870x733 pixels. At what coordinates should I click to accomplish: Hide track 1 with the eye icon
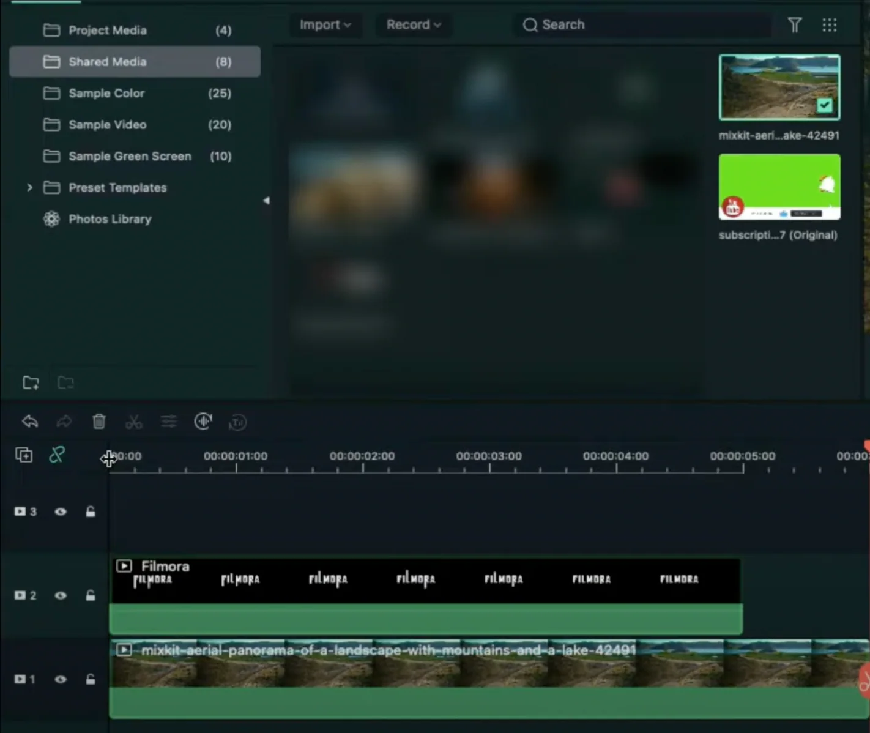pyautogui.click(x=61, y=679)
